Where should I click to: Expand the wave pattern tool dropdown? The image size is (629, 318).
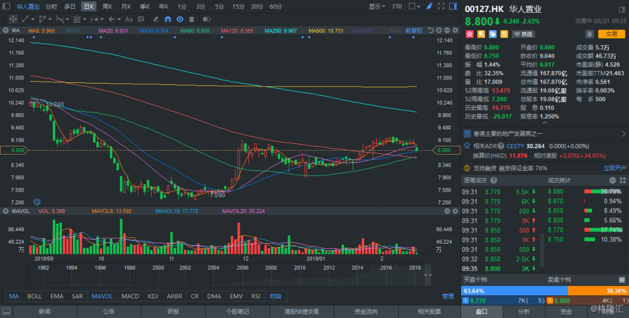(67, 19)
